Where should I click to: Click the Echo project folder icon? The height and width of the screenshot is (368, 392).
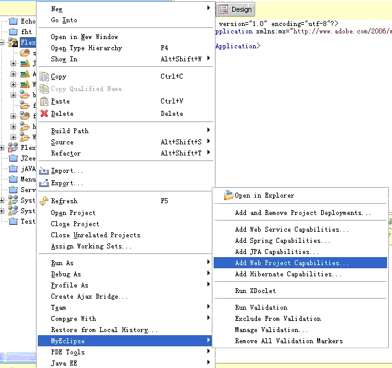point(13,21)
